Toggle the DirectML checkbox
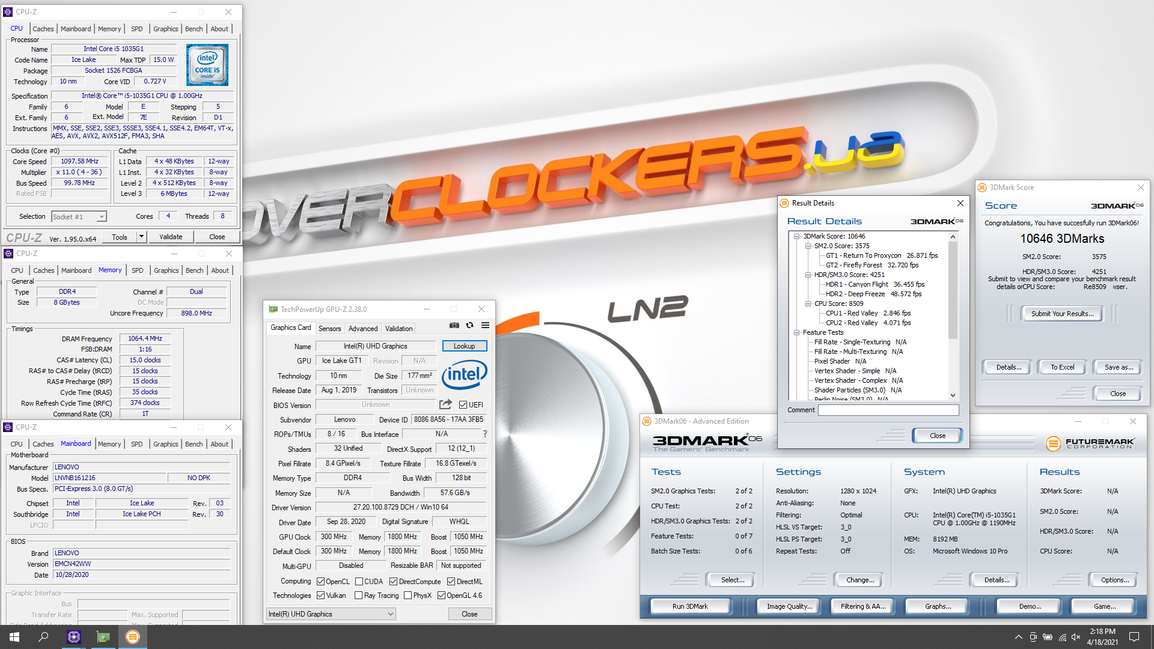The height and width of the screenshot is (649, 1154). (x=451, y=582)
